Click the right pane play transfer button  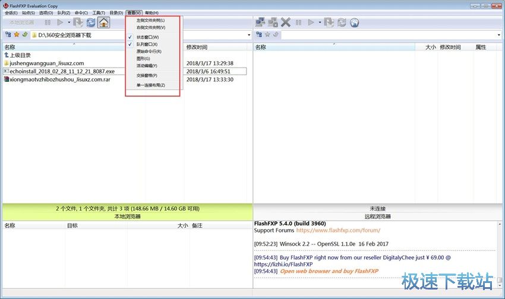pyautogui.click(x=311, y=22)
